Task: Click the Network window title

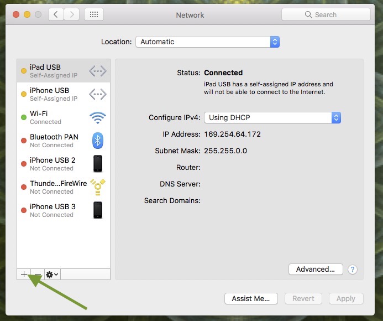Action: point(190,15)
